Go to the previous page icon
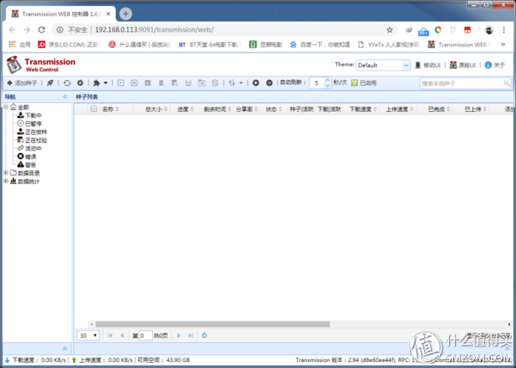Image resolution: width=516 pixels, height=368 pixels. click(x=122, y=335)
